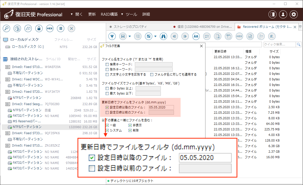This screenshot has height=185, width=303.
Task: Click the hash (#) toolbar icon
Action: coord(272,36)
